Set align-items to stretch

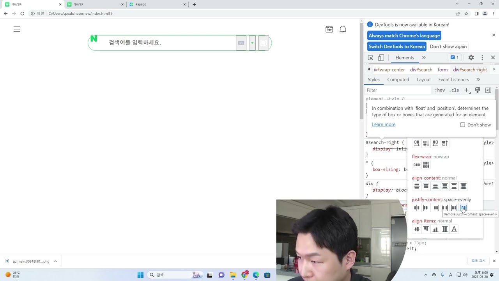pos(445,229)
